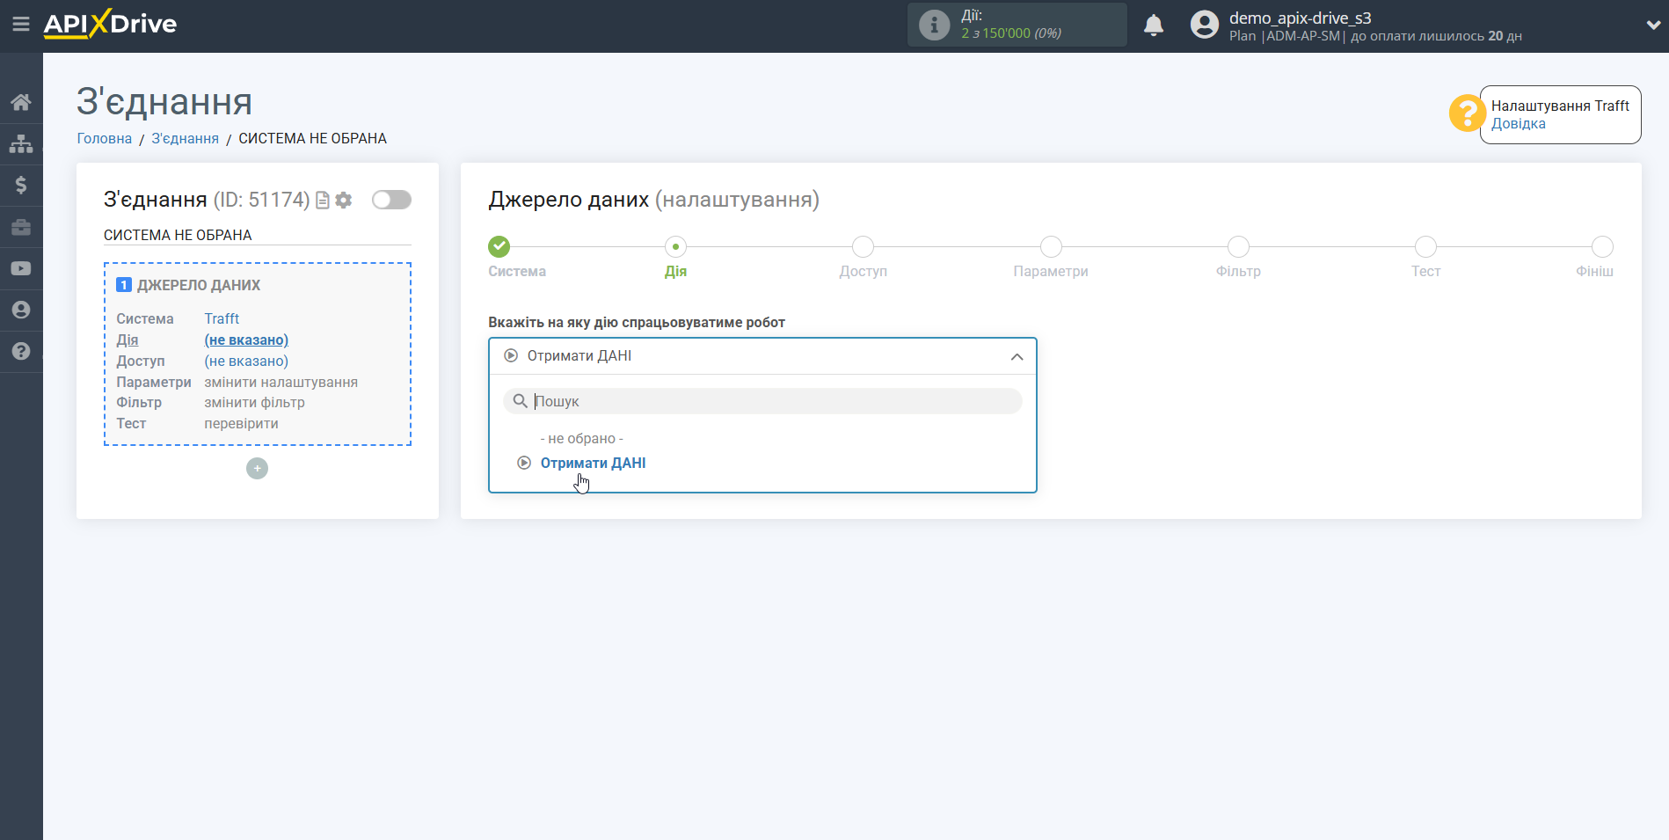
Task: Open the hamburger menu
Action: click(x=21, y=25)
